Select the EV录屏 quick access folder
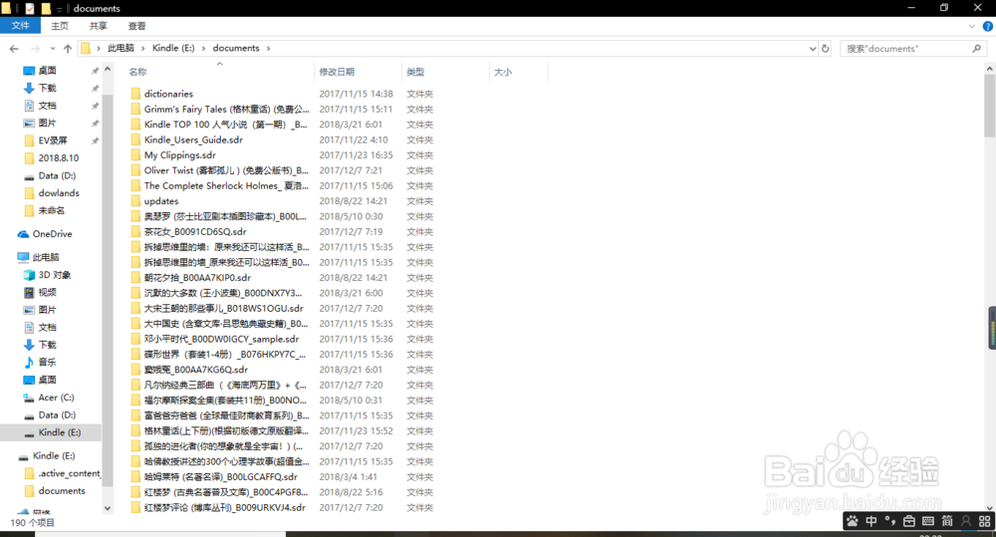 pyautogui.click(x=52, y=140)
